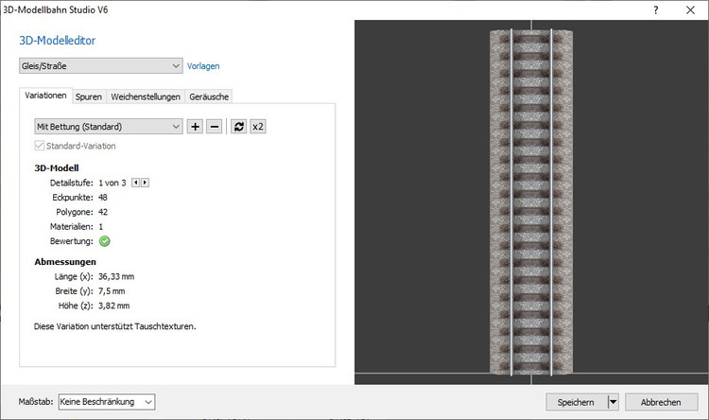Switch to the Weichenstellungen tab
Image resolution: width=709 pixels, height=420 pixels.
pyautogui.click(x=146, y=96)
